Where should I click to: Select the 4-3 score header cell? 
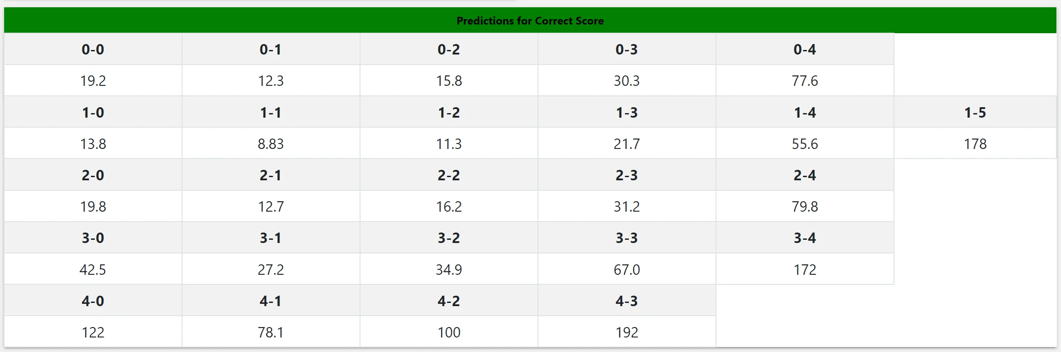point(627,301)
